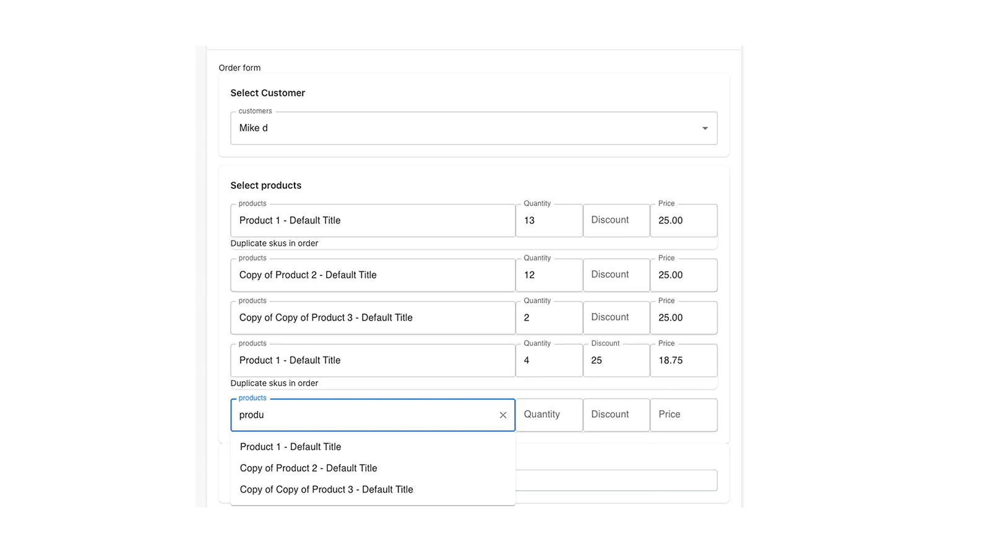990x557 pixels.
Task: Pick 'Copy of Copy of Product 3' suggestion
Action: tap(373, 490)
